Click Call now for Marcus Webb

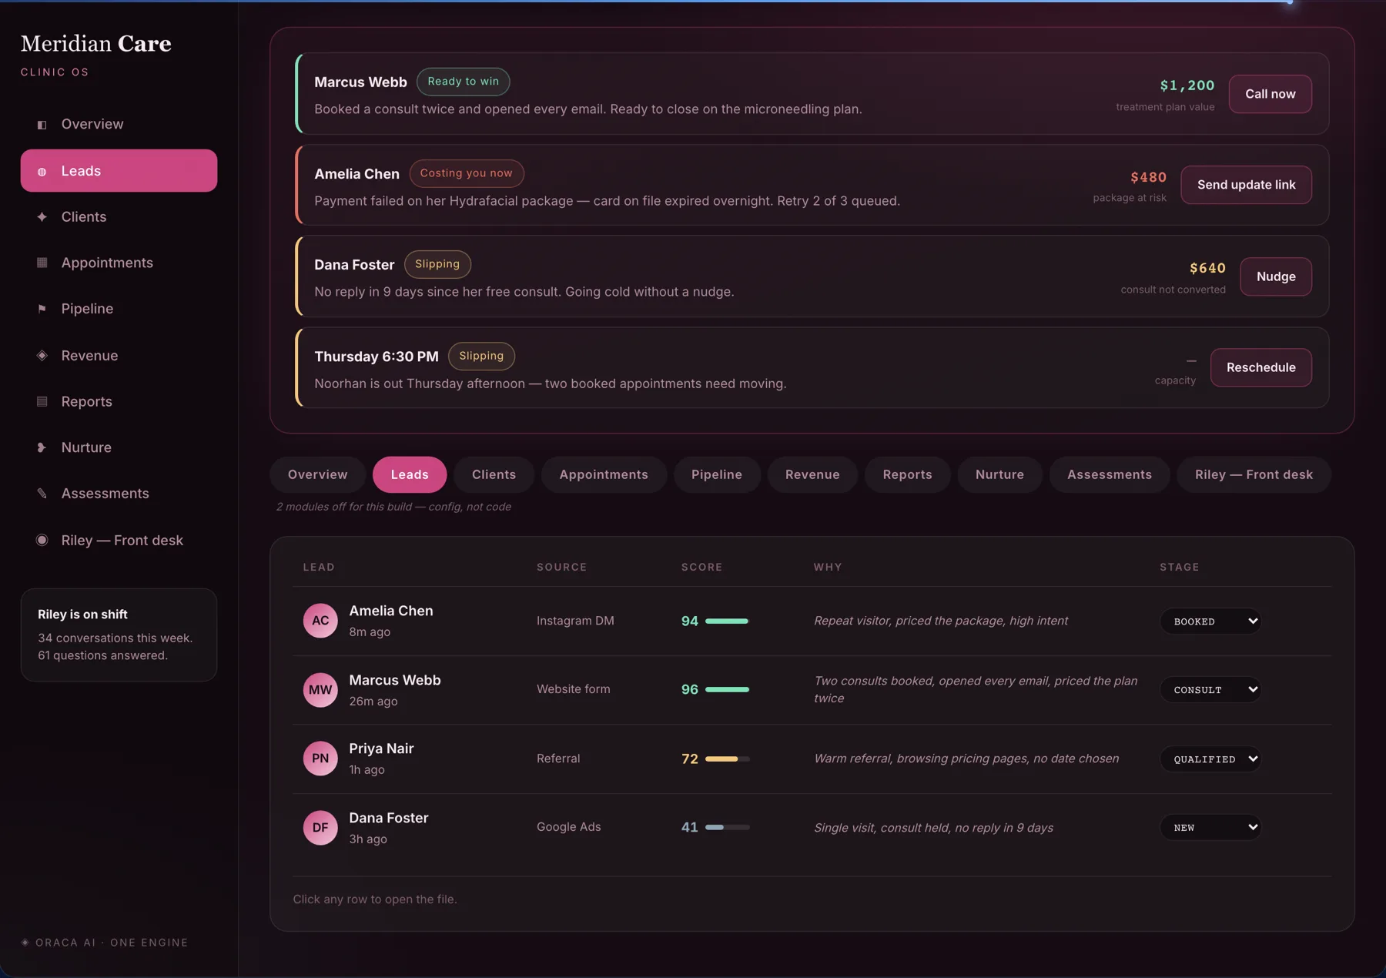point(1270,94)
